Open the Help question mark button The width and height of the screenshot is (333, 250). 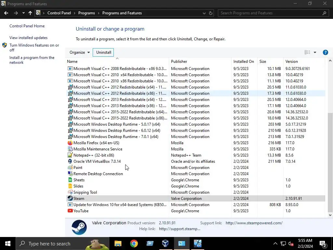coord(325,52)
